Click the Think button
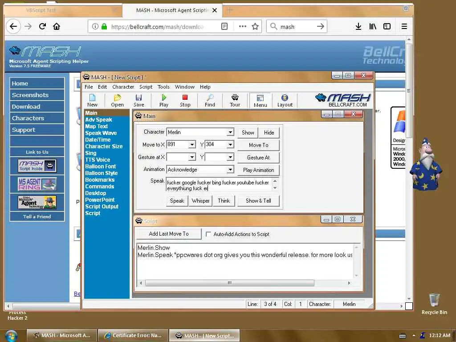The height and width of the screenshot is (342, 456). pos(224,201)
